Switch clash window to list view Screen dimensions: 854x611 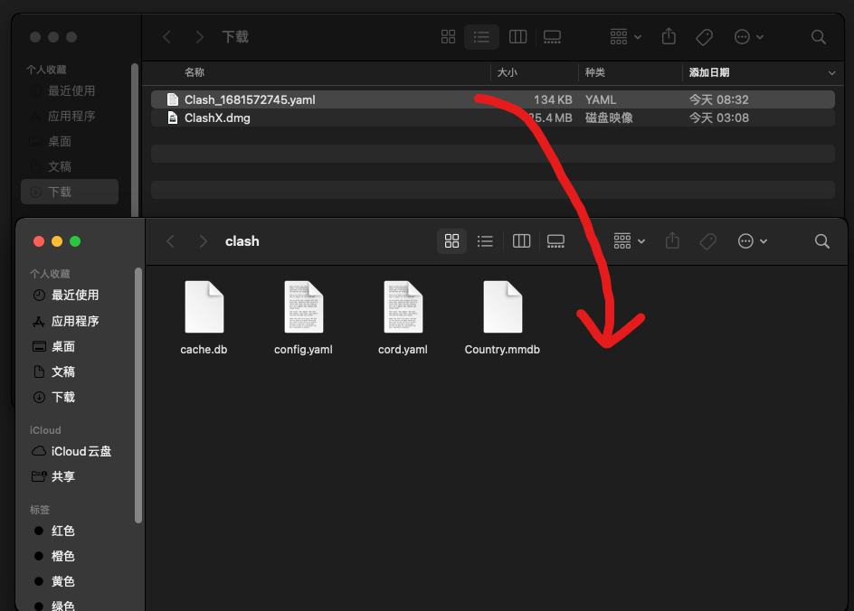coord(486,241)
